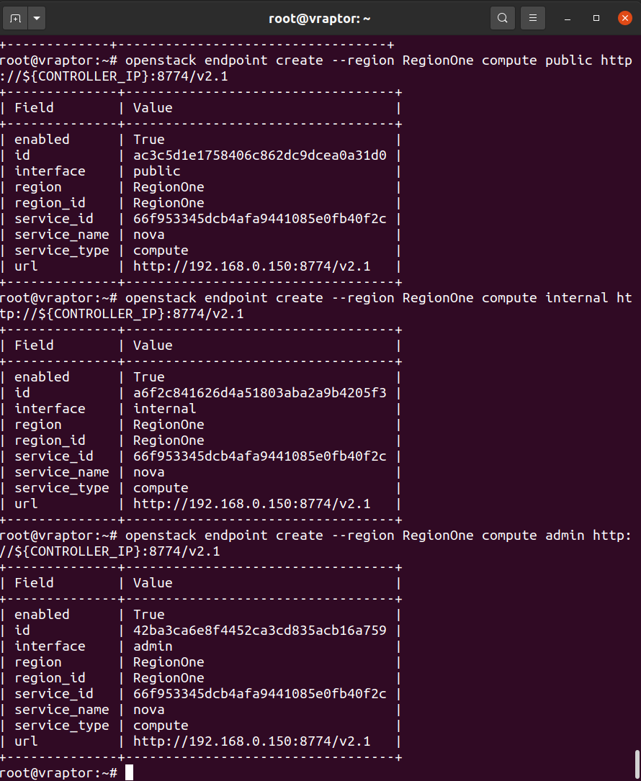Click the id value starting with 42ba3ca6
Screen dimensions: 641x781
260,631
